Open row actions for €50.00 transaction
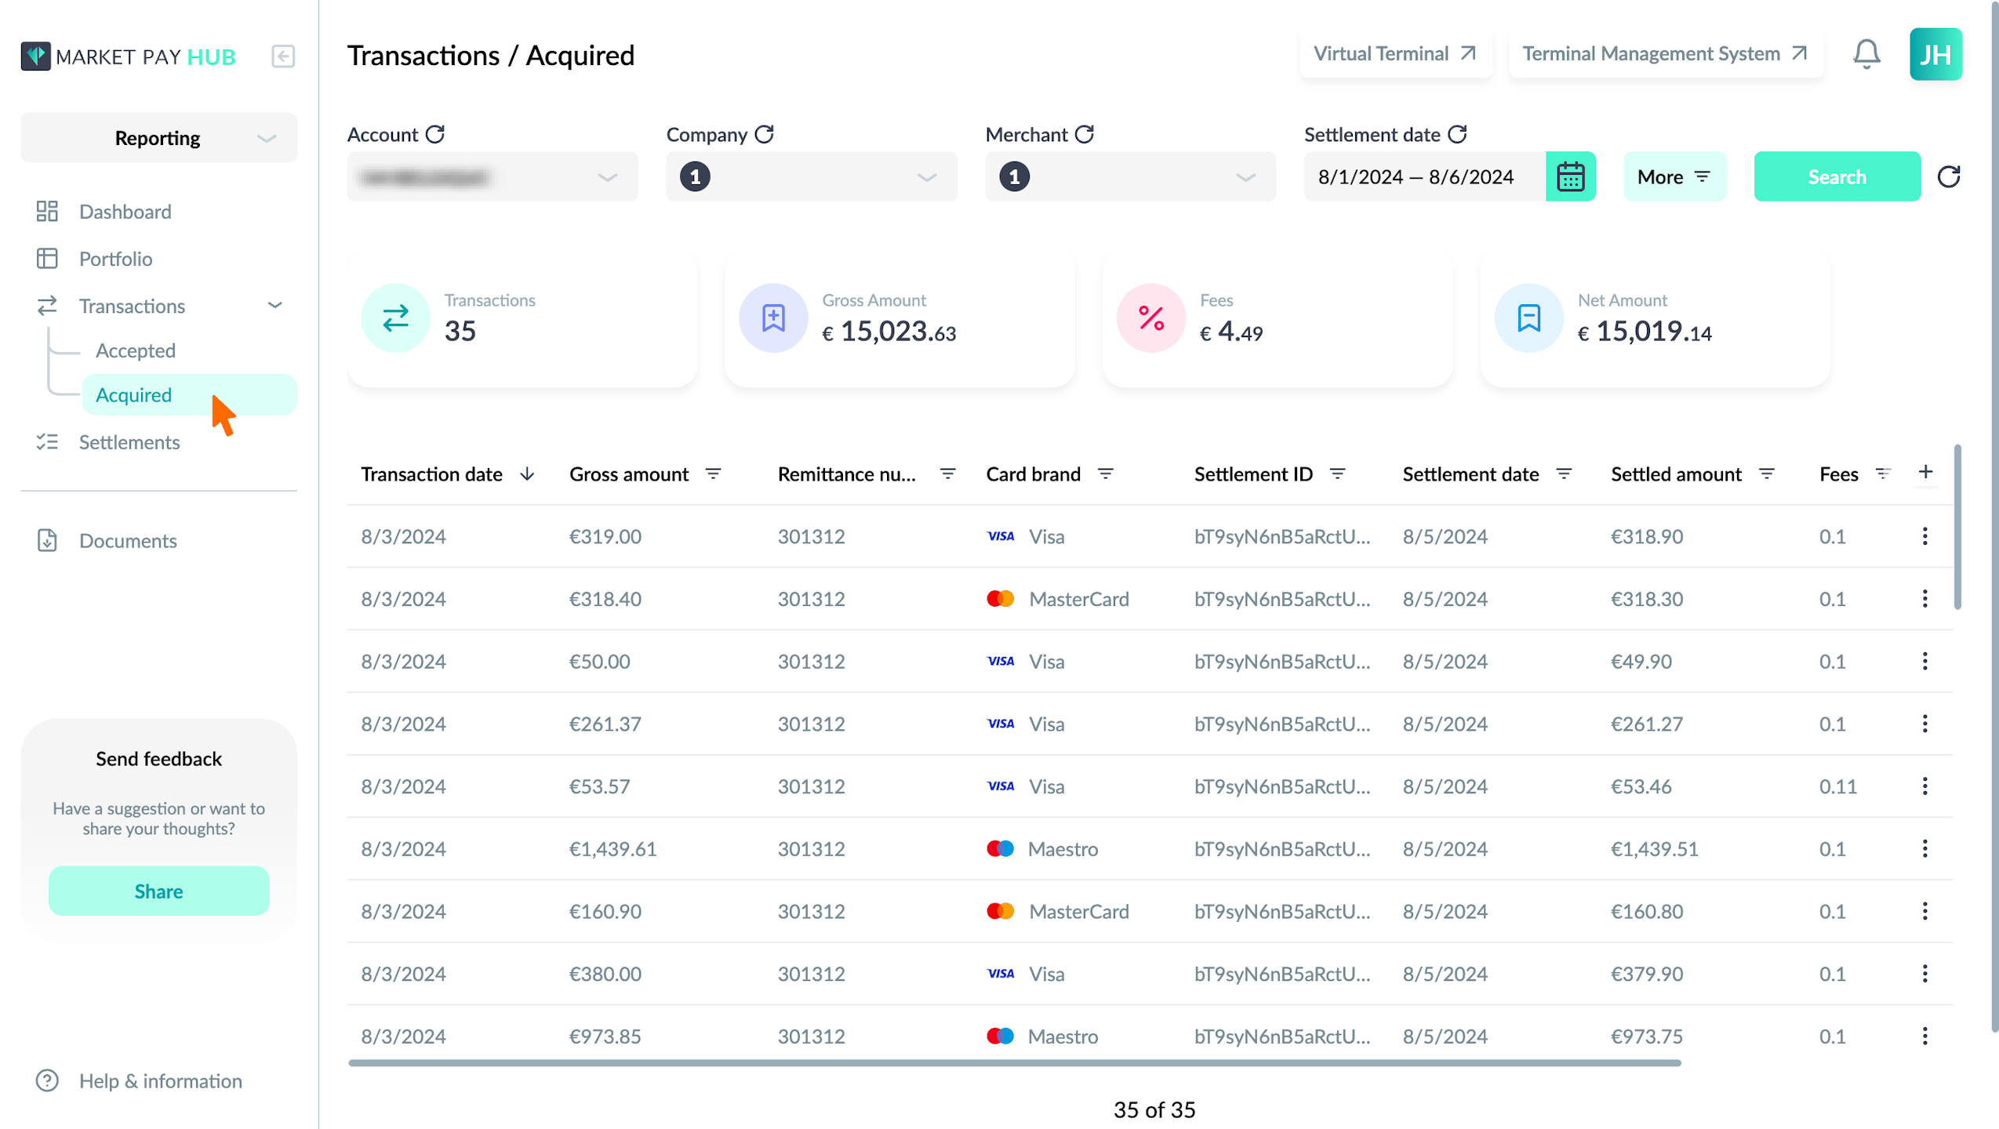Viewport: 1999px width, 1129px height. click(x=1924, y=661)
